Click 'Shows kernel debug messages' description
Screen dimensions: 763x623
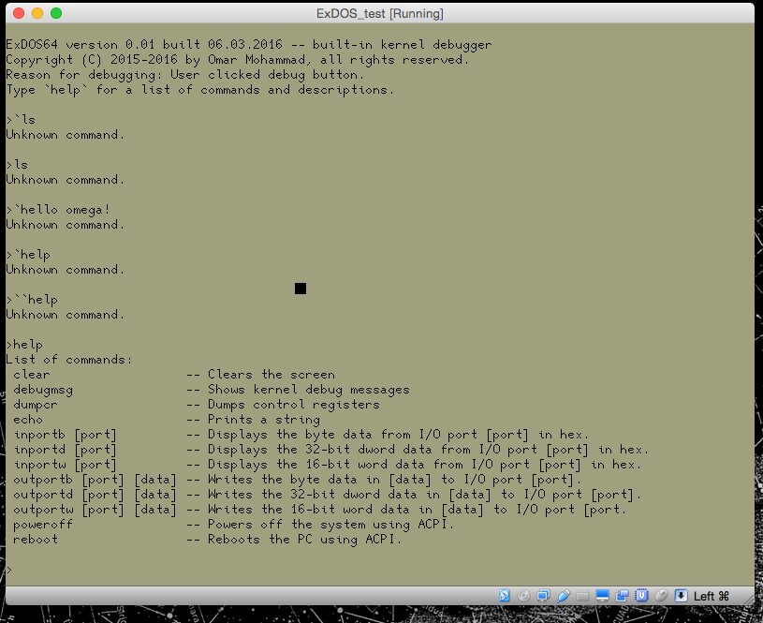[x=309, y=390]
